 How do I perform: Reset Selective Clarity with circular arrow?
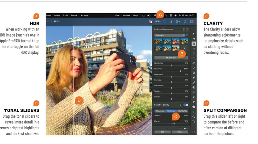tap(181, 105)
